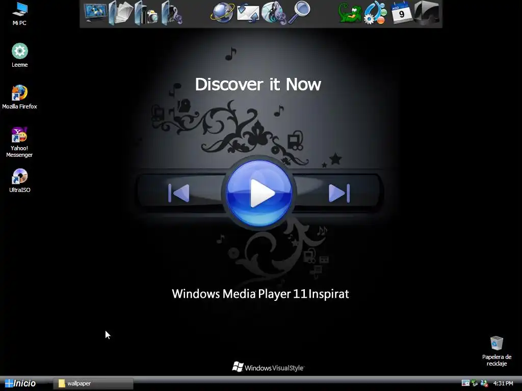Select the wallpaper taskbar button

93,383
